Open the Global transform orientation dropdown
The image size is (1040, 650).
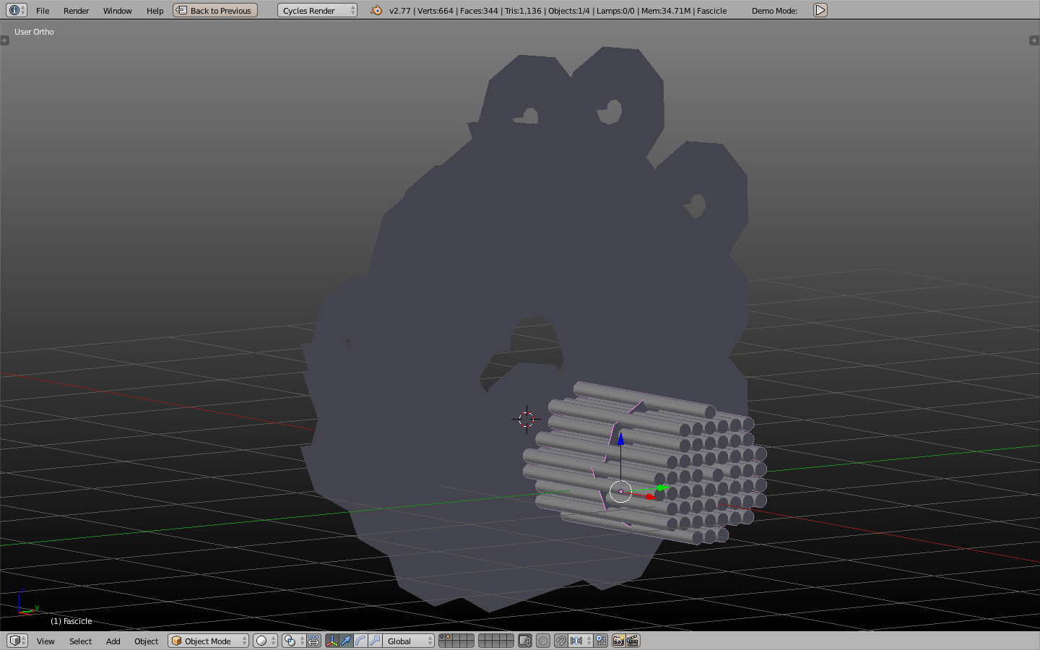coord(409,641)
